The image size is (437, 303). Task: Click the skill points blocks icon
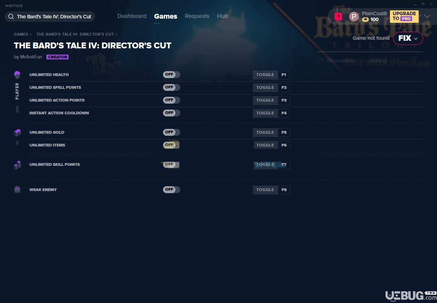click(x=17, y=165)
